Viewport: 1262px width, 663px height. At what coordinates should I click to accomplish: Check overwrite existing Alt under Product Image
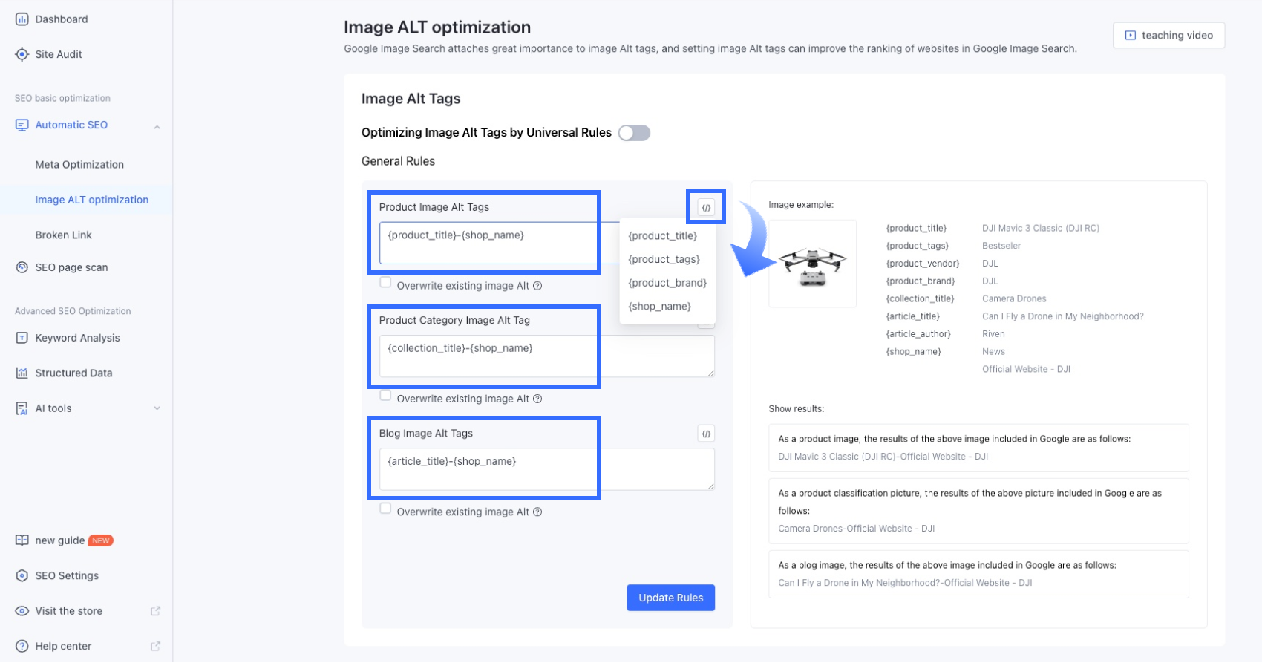tap(385, 282)
